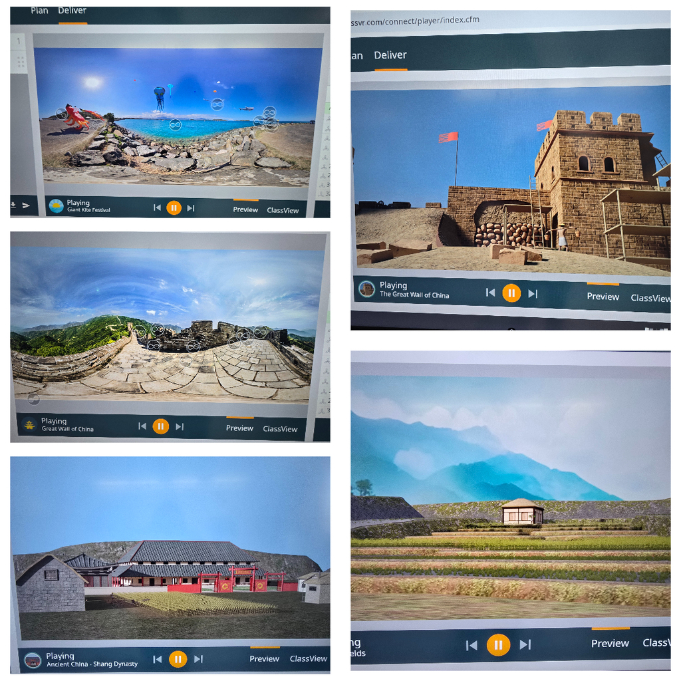The width and height of the screenshot is (681, 681).
Task: Advance to next item after Shang Dynasty
Action: click(198, 659)
